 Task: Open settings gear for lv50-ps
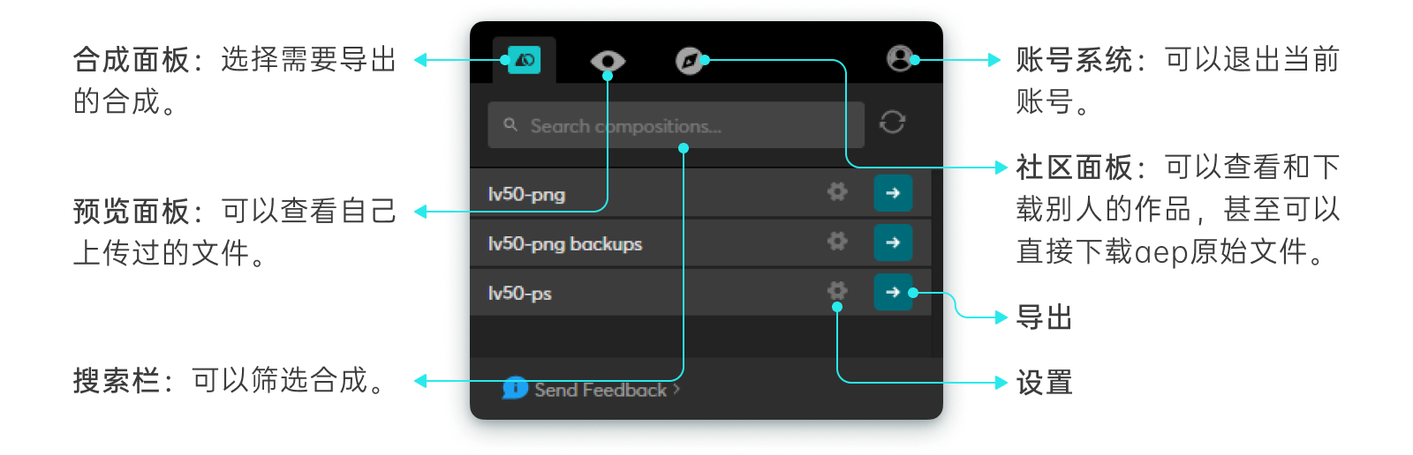[x=836, y=291]
